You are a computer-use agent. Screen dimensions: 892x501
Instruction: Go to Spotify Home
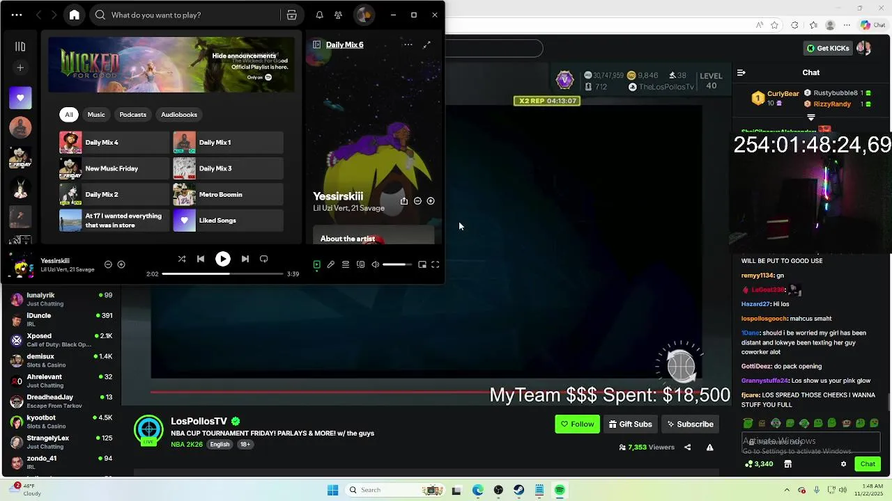coord(75,15)
